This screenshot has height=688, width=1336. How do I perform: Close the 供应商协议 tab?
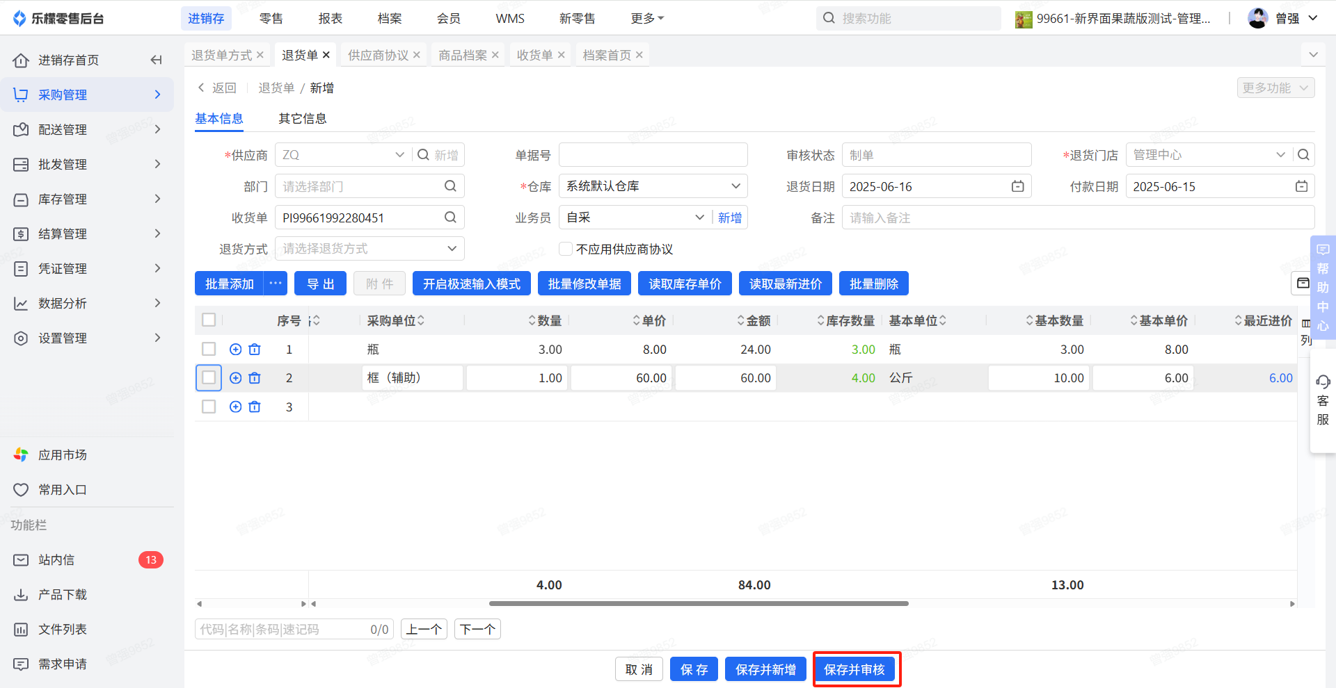417,55
